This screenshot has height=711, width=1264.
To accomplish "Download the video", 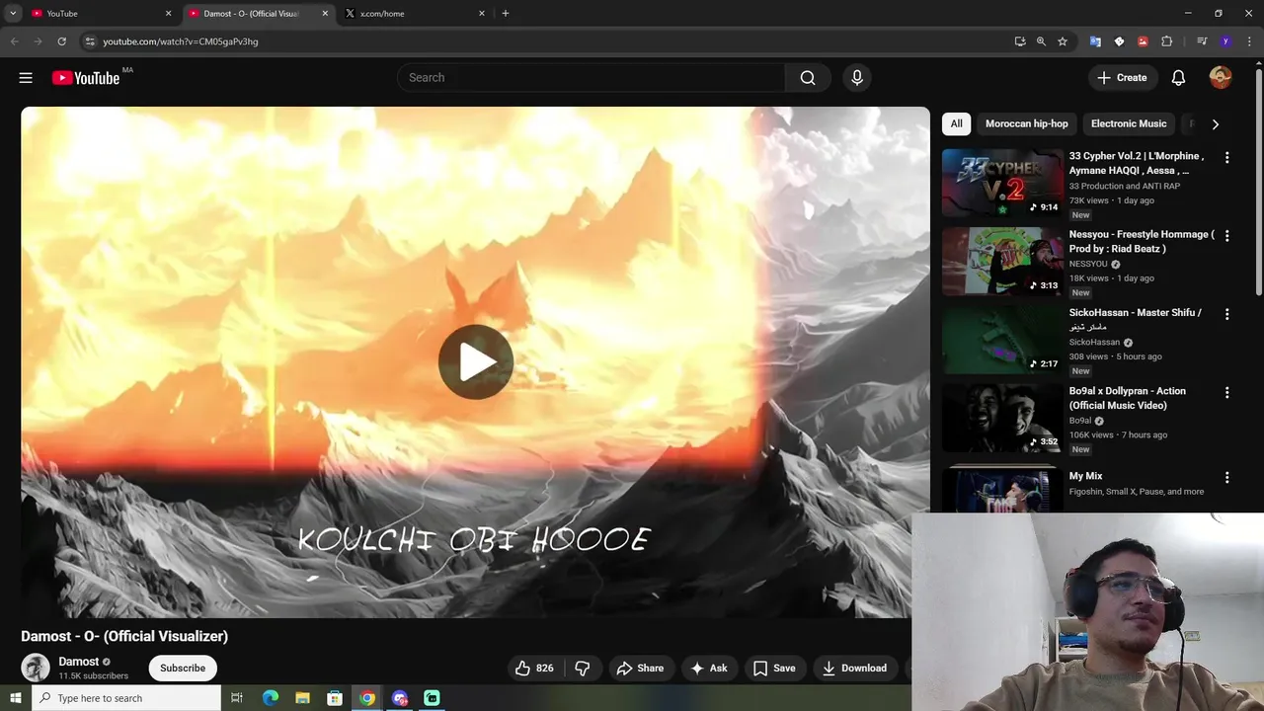I will pyautogui.click(x=855, y=669).
